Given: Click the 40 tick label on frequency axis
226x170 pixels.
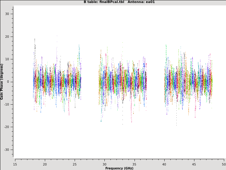Looking at the screenshot, I should pos(164,164).
